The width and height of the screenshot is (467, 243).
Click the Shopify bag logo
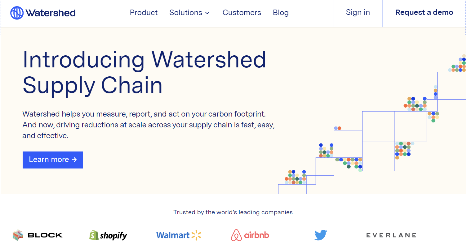point(94,236)
